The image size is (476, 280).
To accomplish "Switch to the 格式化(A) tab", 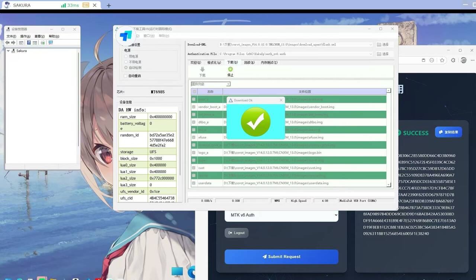I will click(x=214, y=62).
